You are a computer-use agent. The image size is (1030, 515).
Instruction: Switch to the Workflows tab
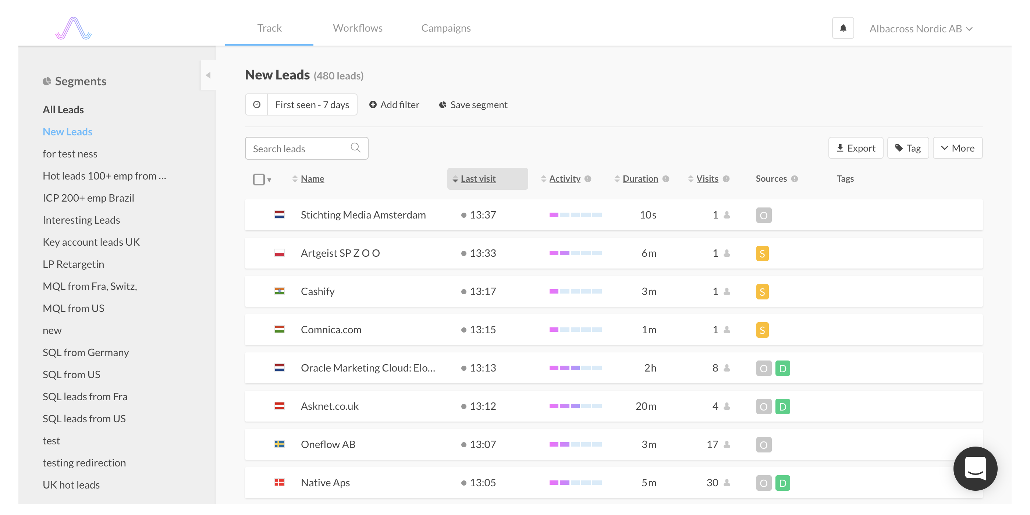pos(358,28)
